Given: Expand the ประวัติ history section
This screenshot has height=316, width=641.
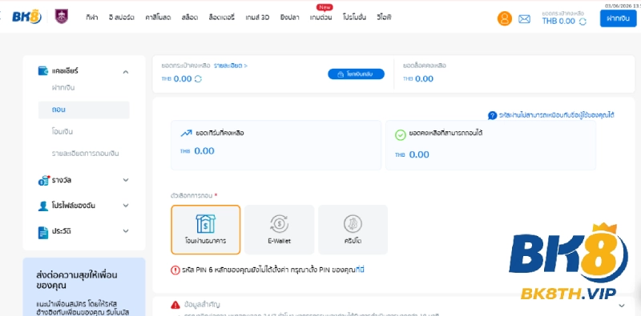Looking at the screenshot, I should [x=126, y=231].
